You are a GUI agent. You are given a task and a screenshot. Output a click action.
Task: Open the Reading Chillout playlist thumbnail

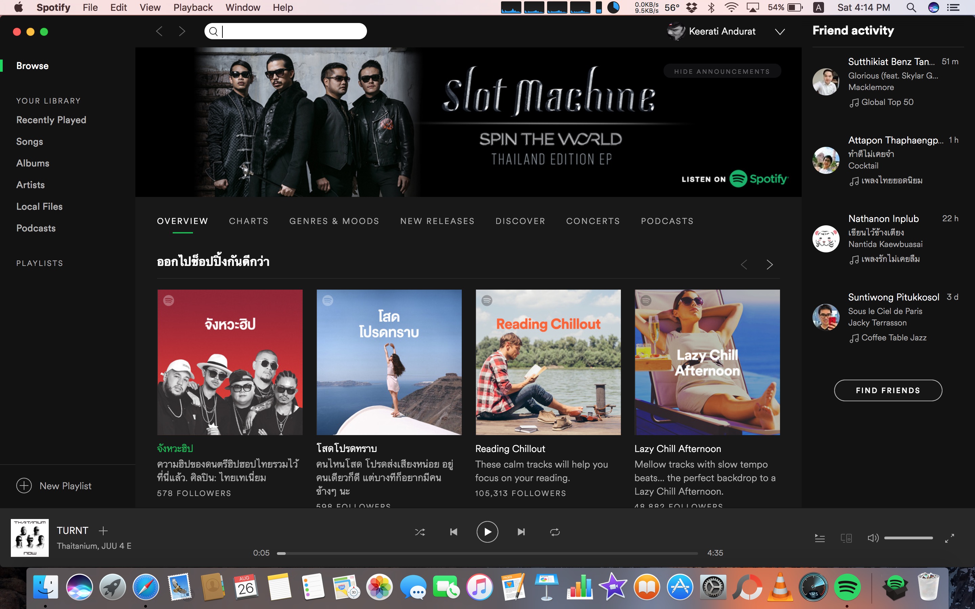[548, 362]
